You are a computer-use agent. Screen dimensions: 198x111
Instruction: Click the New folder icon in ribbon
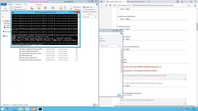click(x=61, y=8)
